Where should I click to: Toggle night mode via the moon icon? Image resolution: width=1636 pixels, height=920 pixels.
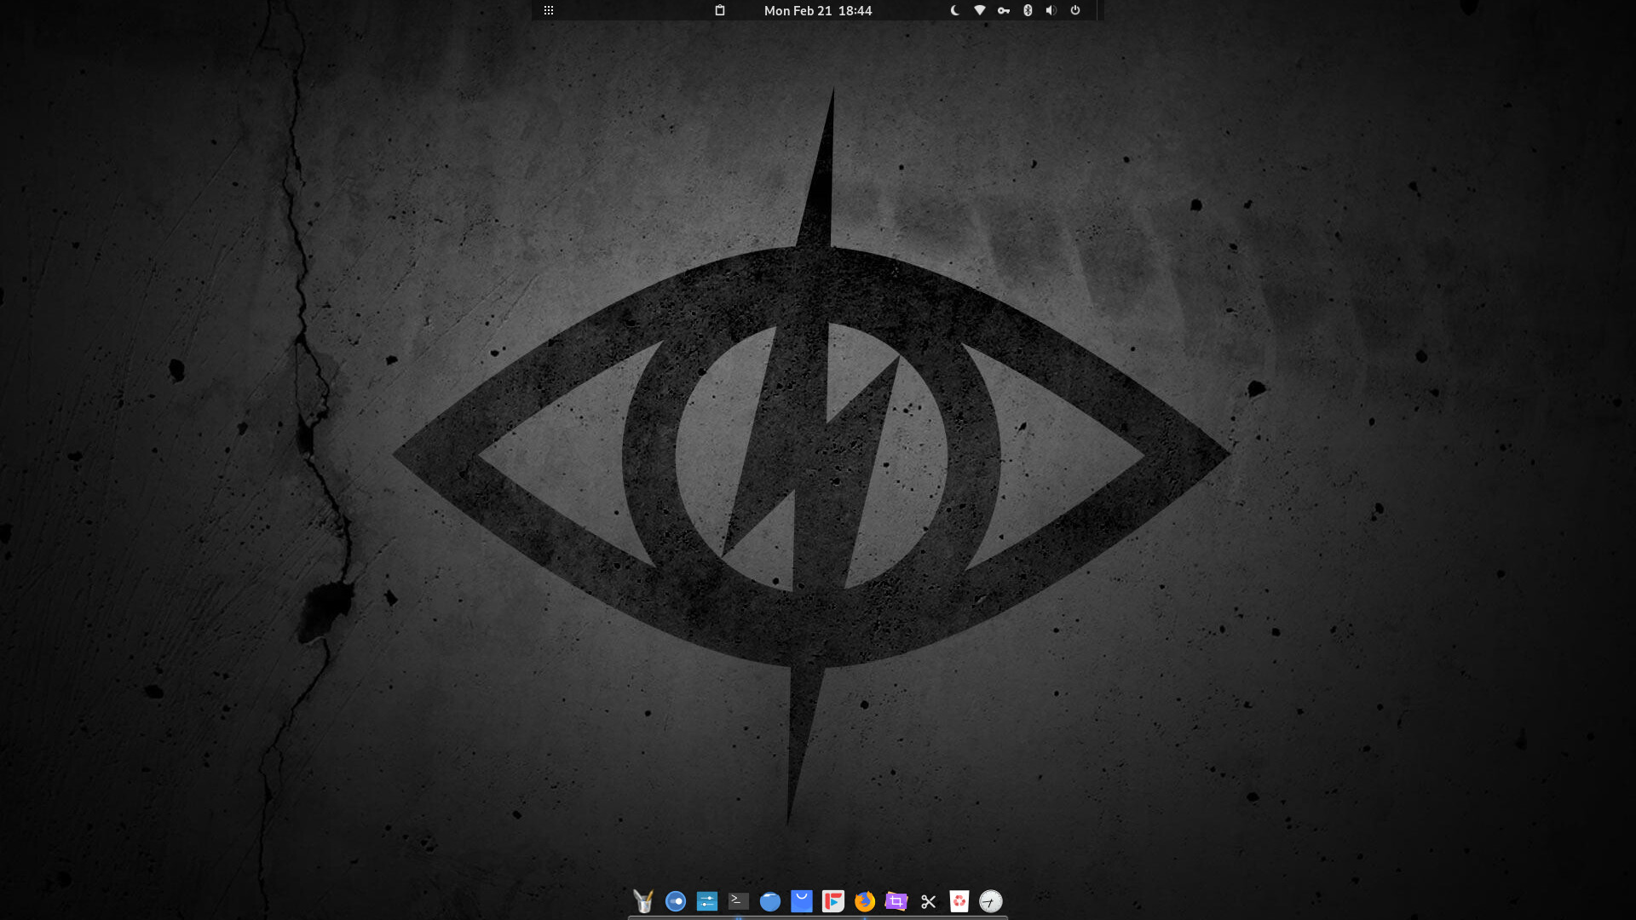pyautogui.click(x=953, y=10)
